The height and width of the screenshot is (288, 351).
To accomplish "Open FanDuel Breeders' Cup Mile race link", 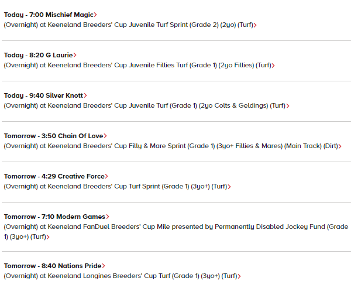I will pyautogui.click(x=176, y=232).
